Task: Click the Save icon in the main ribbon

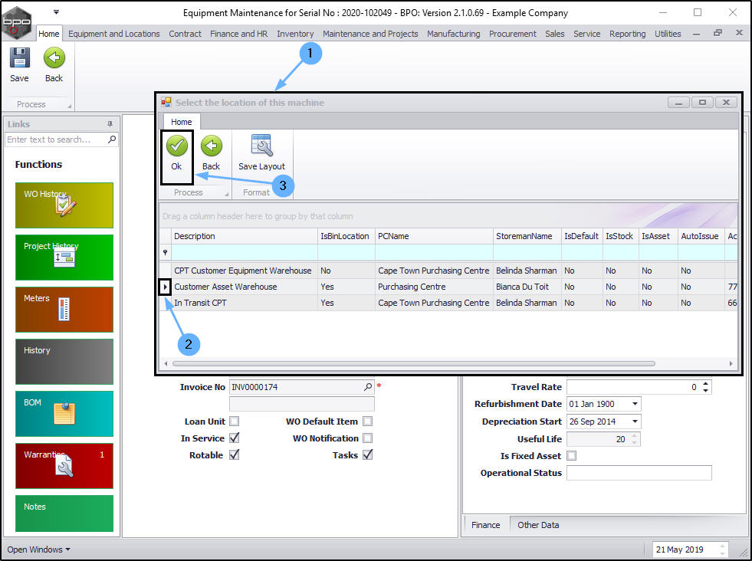Action: coord(20,58)
